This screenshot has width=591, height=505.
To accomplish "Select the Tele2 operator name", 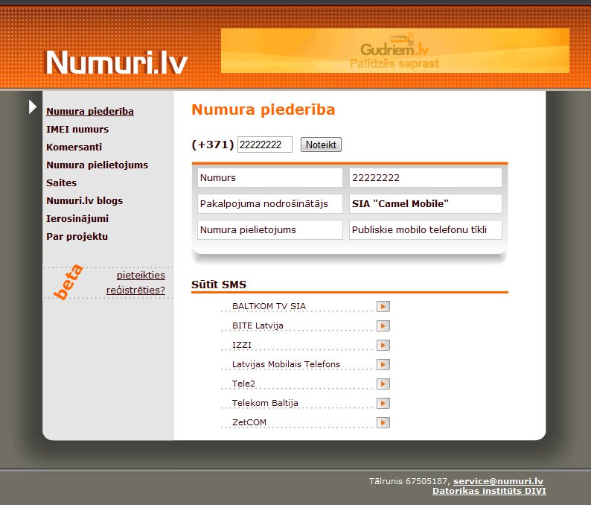I will click(243, 384).
